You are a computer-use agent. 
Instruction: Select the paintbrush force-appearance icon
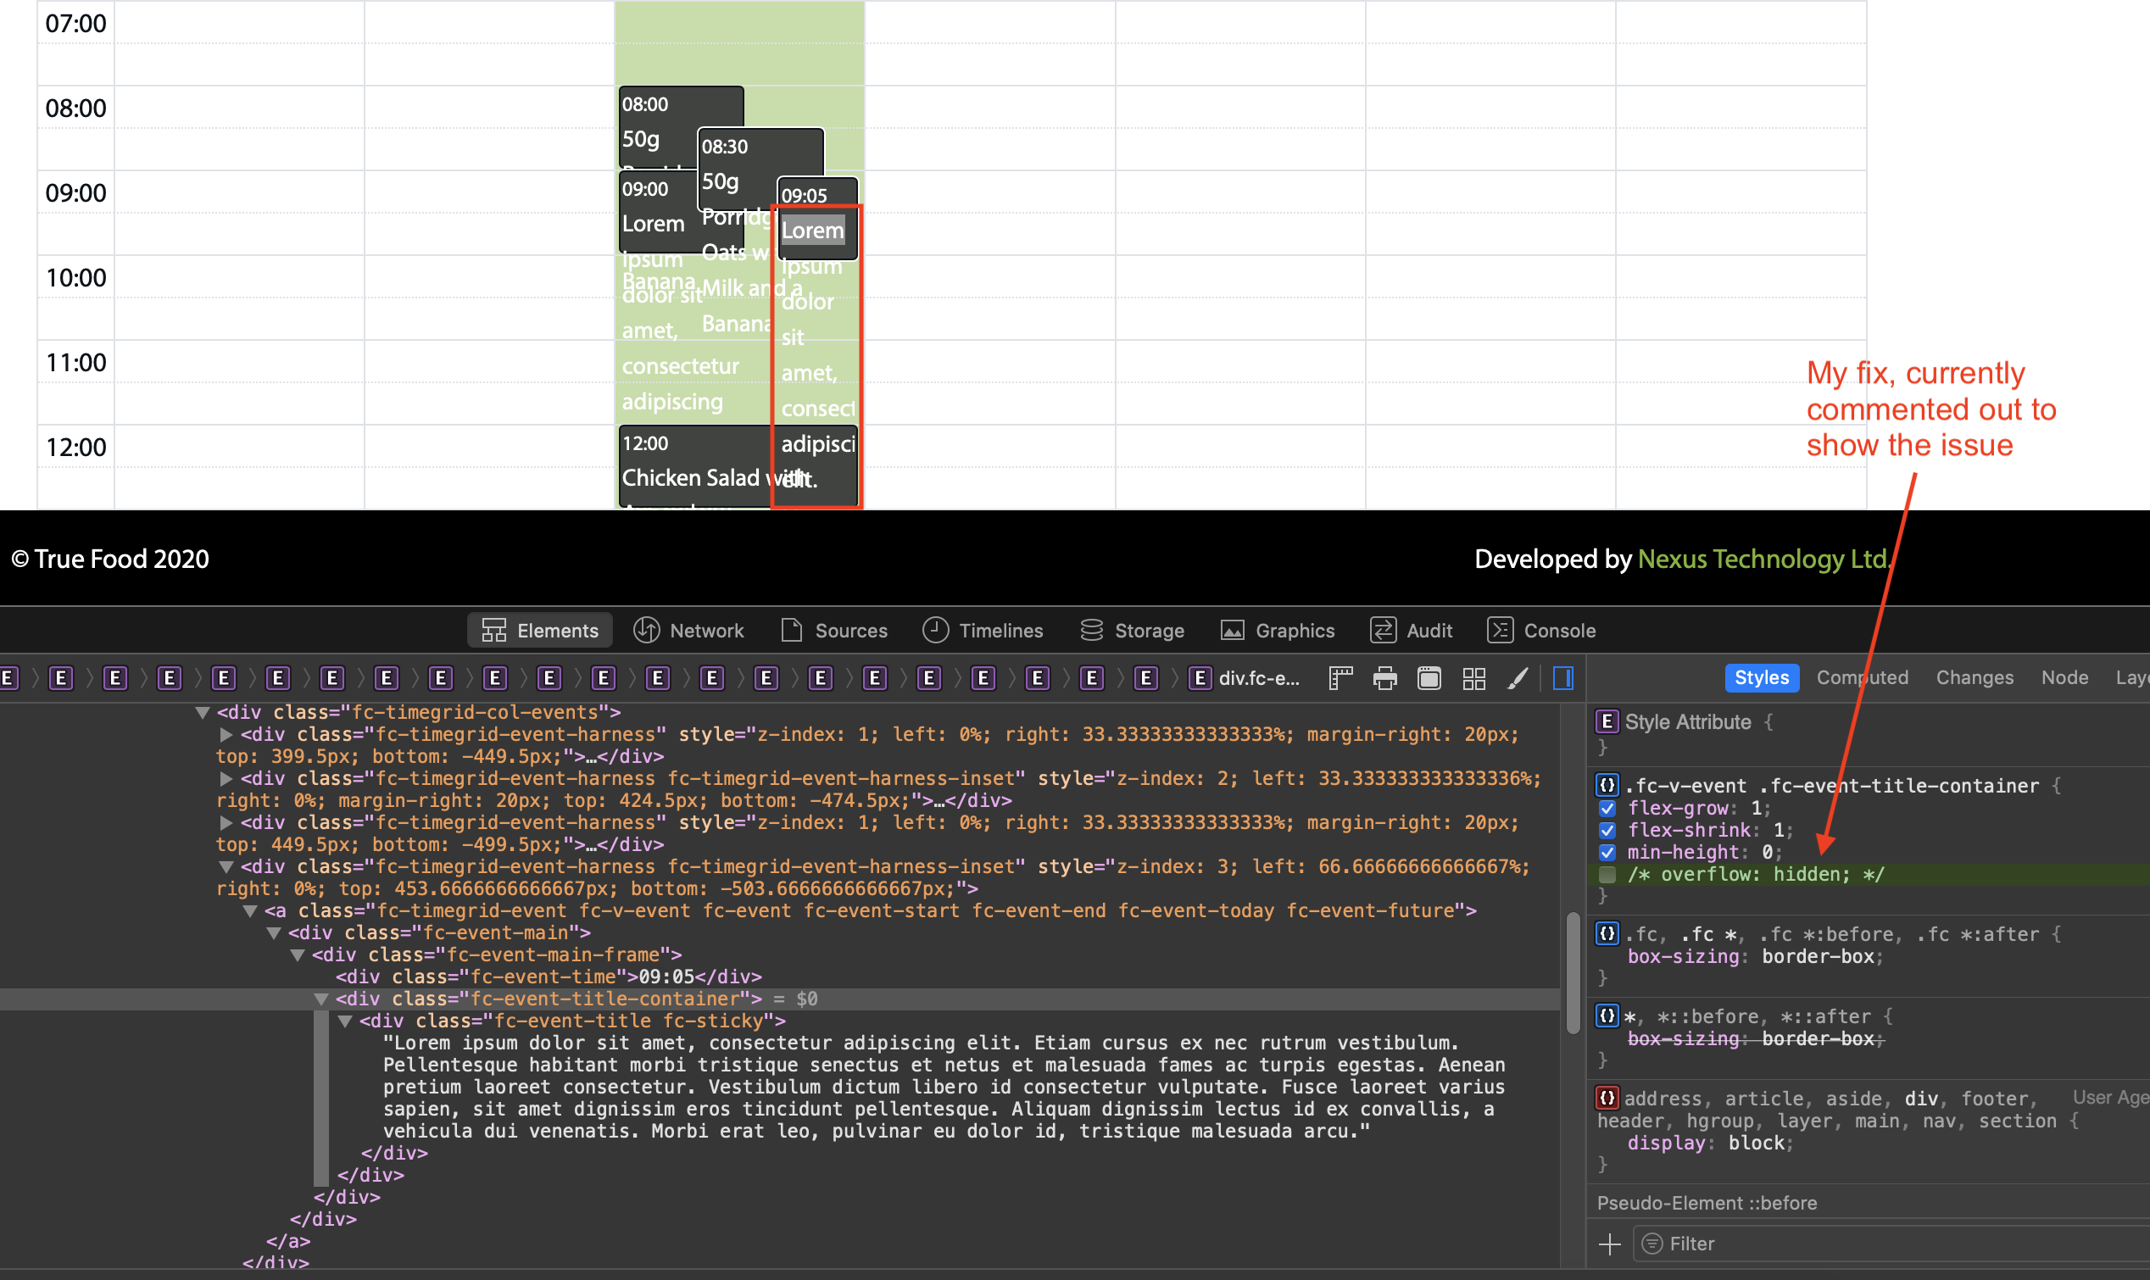click(x=1518, y=678)
